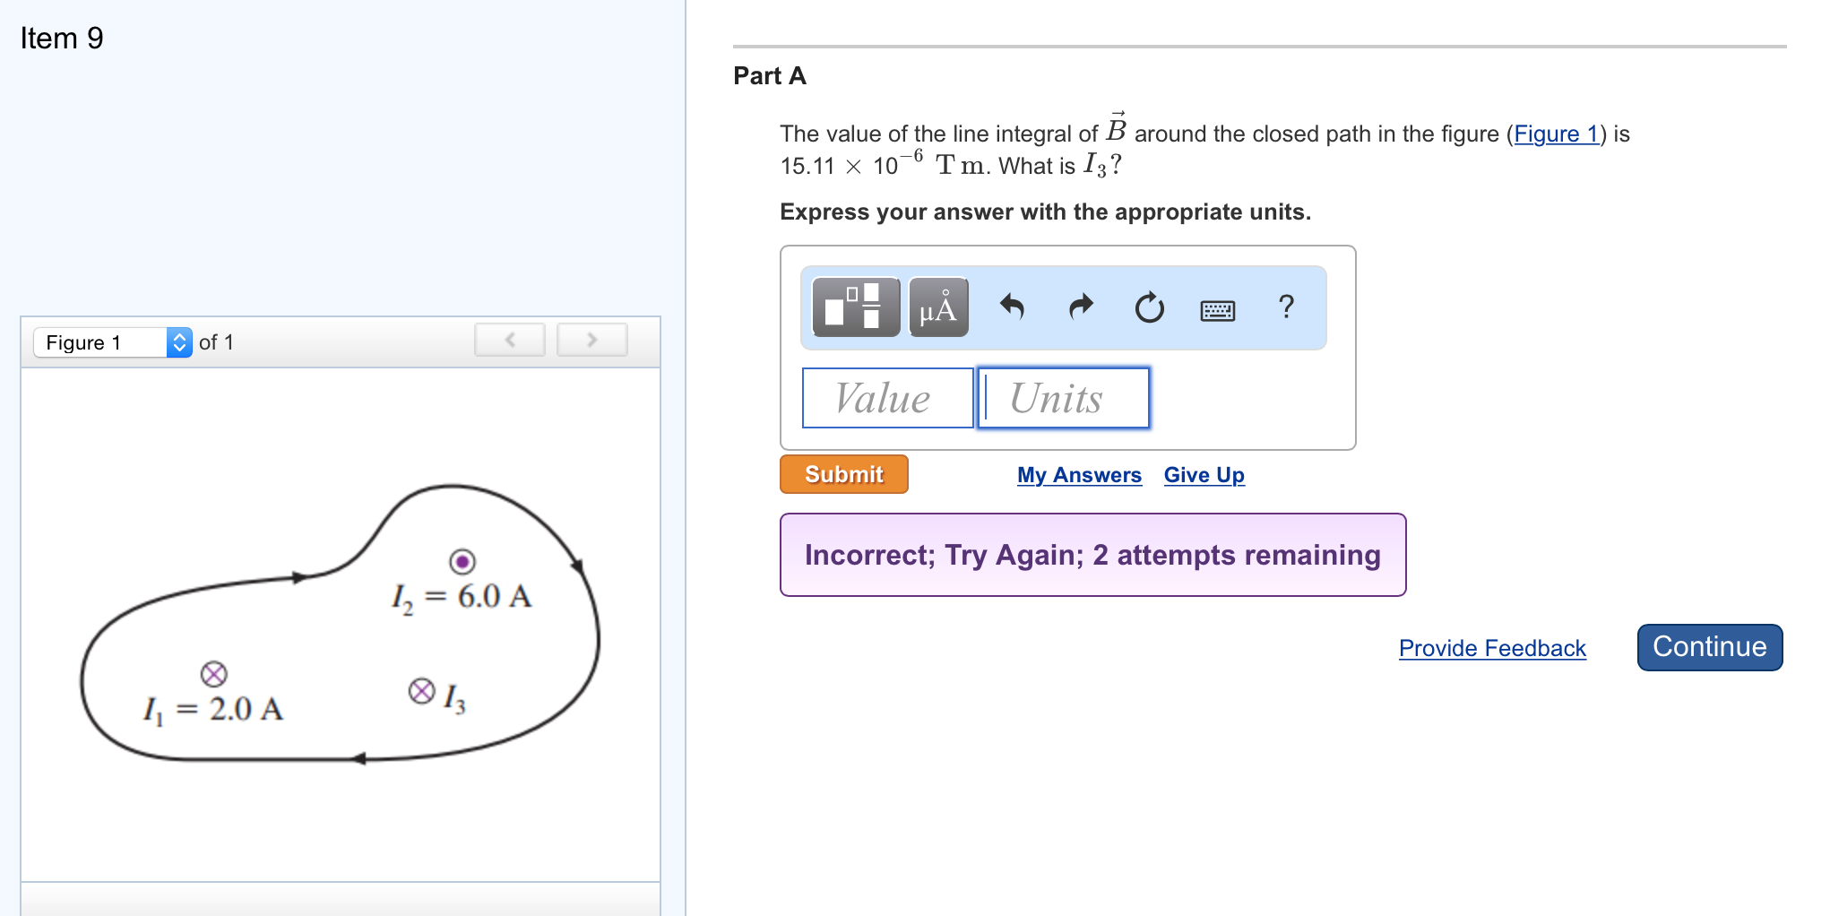Viewport: 1830px width, 916px height.
Task: Click the undo arrow in answer toolbar
Action: (x=1012, y=307)
